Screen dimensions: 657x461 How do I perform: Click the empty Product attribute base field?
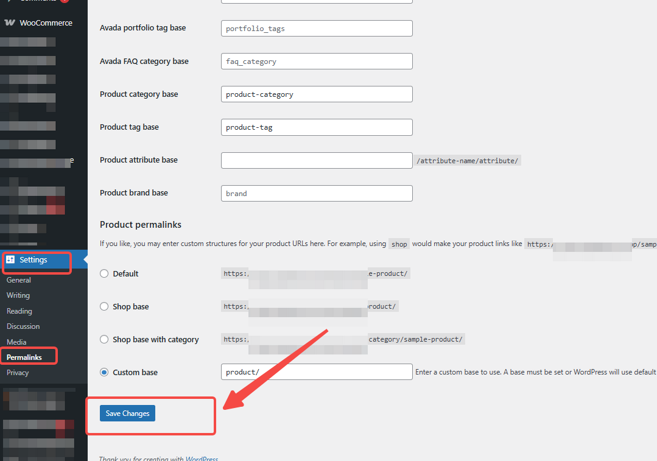point(317,160)
